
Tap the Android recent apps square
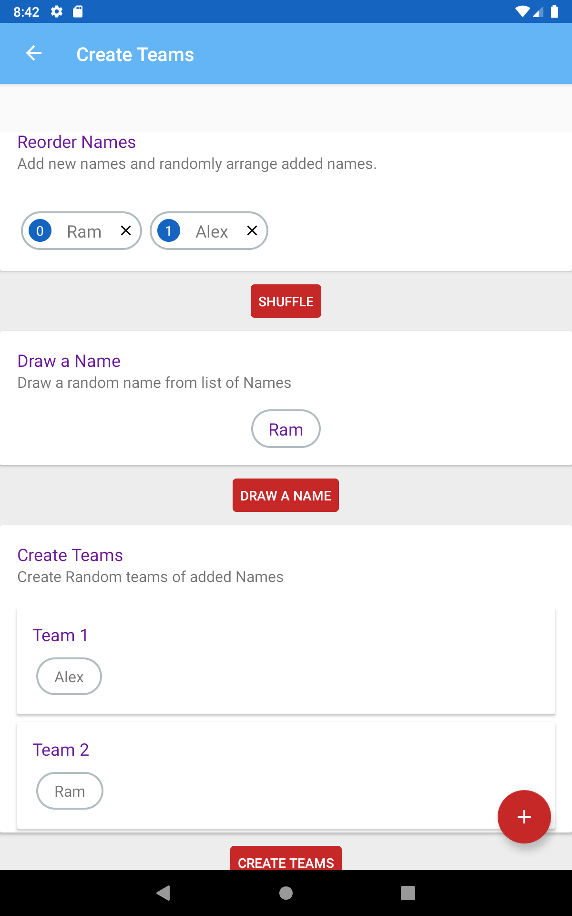click(x=408, y=893)
